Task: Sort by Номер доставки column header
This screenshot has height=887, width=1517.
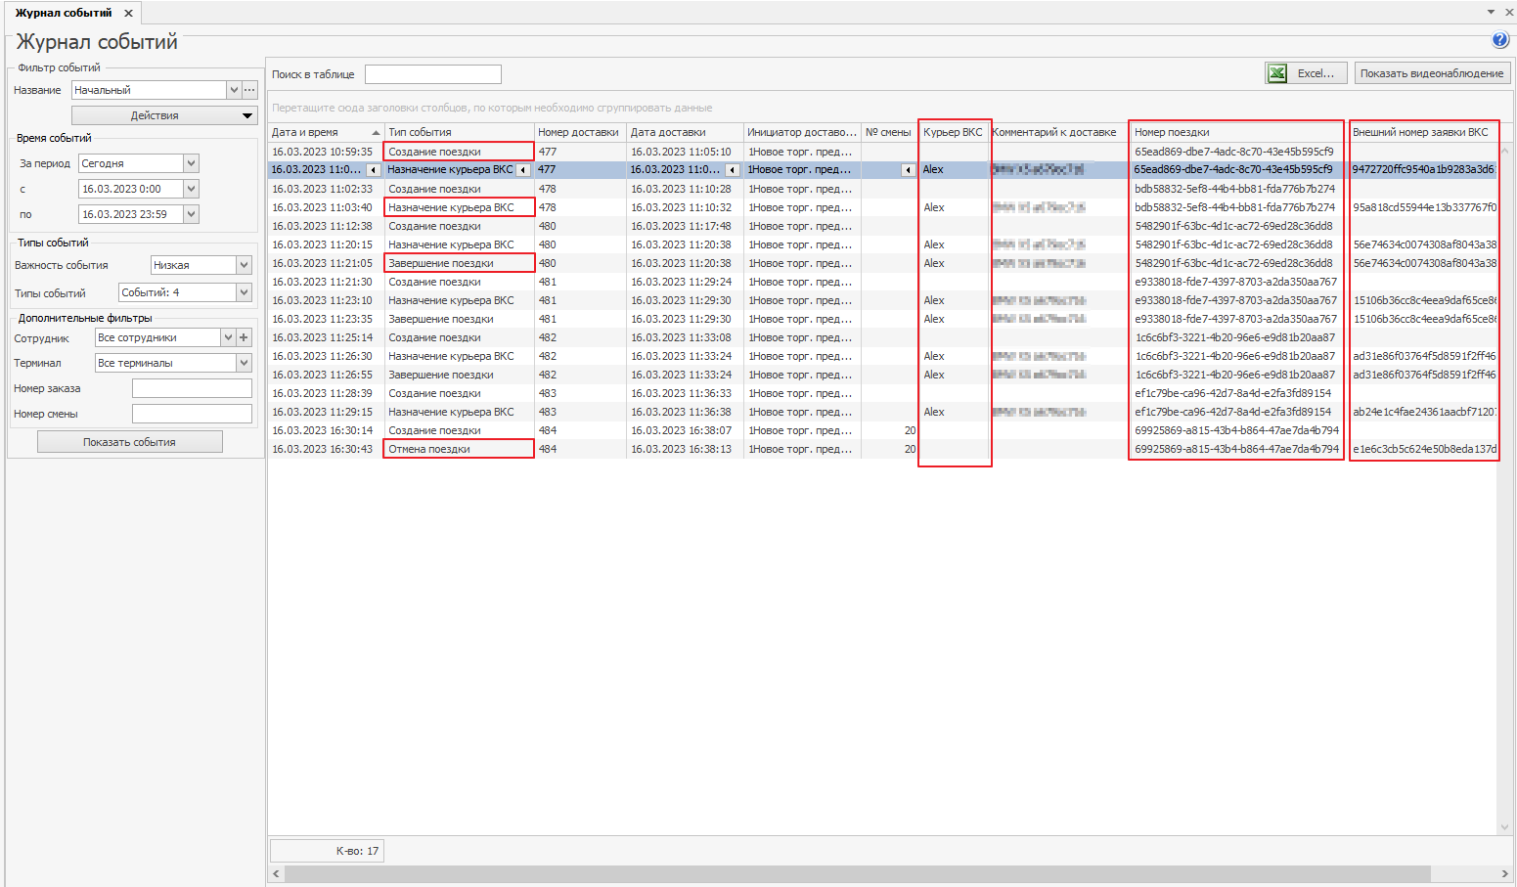Action: [x=579, y=132]
